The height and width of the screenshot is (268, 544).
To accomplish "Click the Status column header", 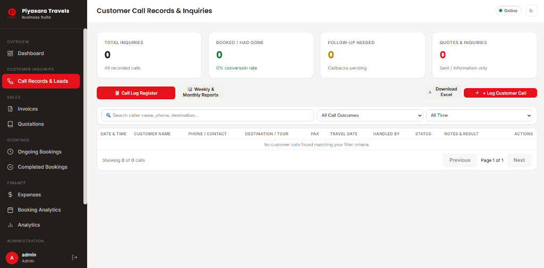I will point(423,134).
